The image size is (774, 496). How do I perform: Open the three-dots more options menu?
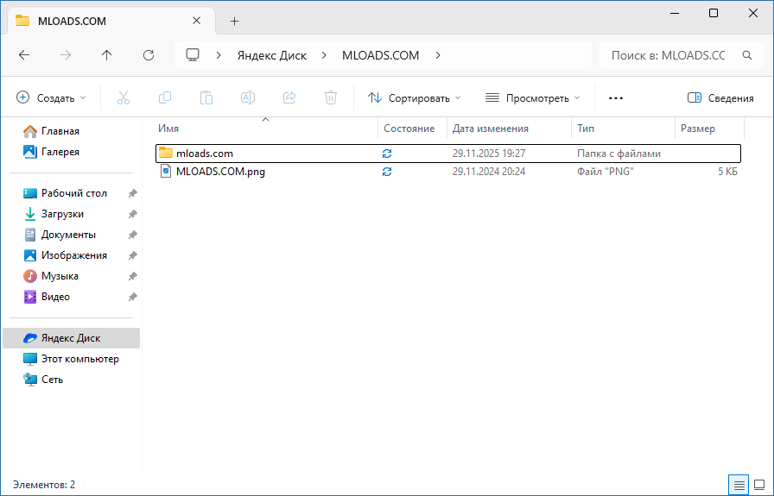click(x=616, y=98)
